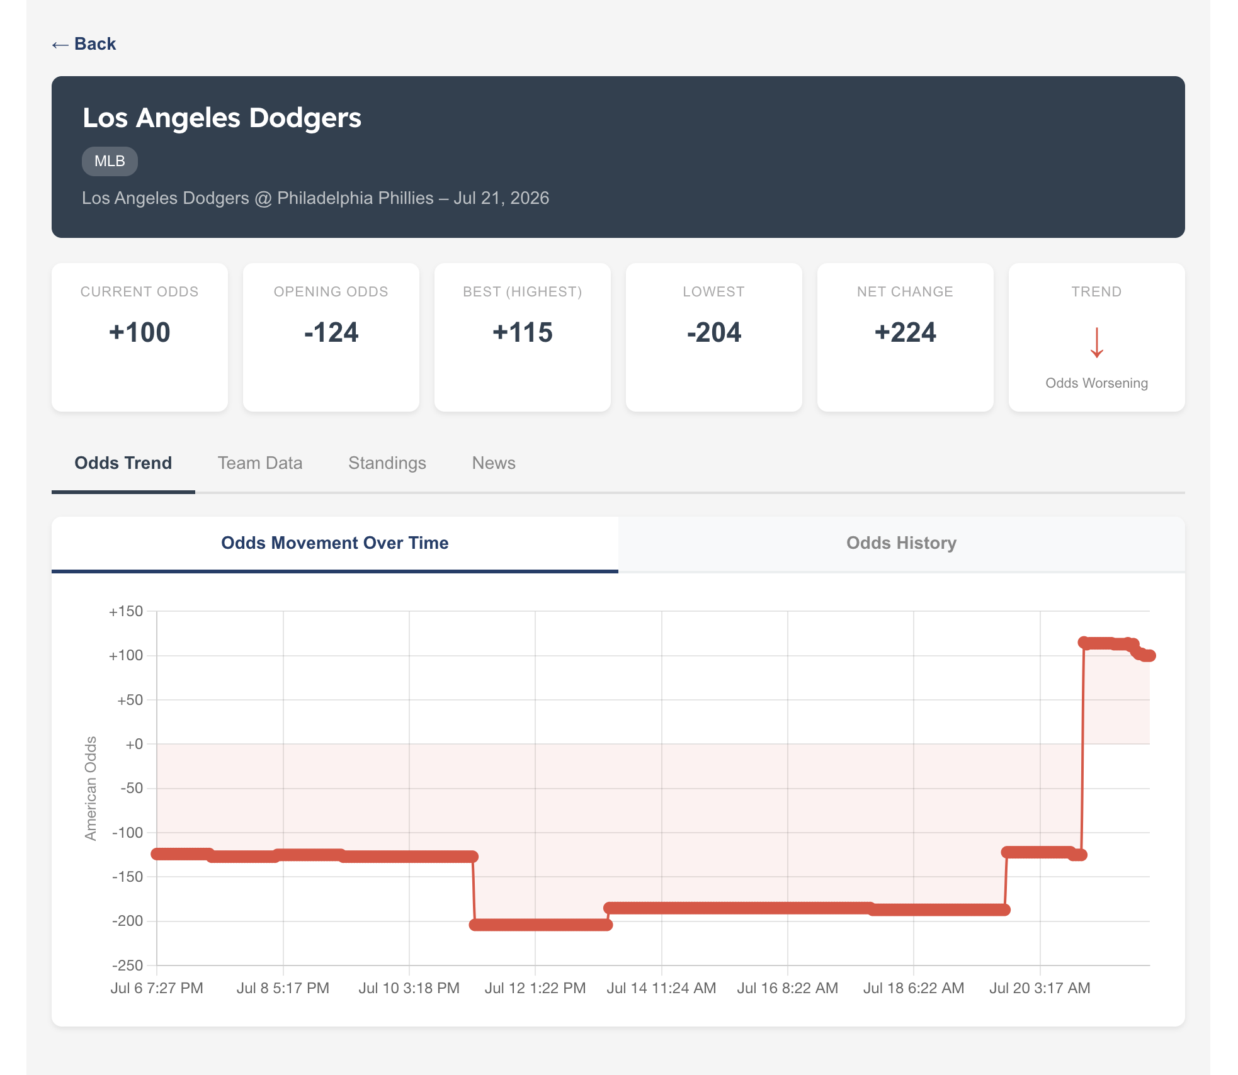Click the Odds Worsening trend label
Image resolution: width=1238 pixels, height=1075 pixels.
click(1097, 383)
